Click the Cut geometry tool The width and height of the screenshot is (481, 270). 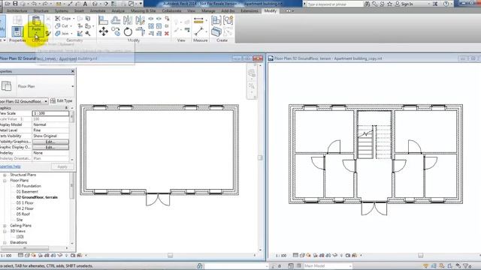click(x=62, y=26)
